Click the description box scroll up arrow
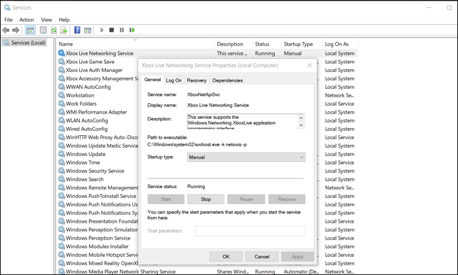The width and height of the screenshot is (458, 275). [x=301, y=118]
